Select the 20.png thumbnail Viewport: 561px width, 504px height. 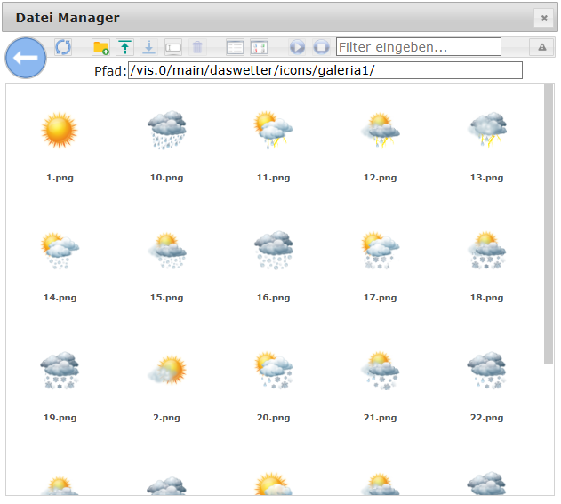[273, 370]
